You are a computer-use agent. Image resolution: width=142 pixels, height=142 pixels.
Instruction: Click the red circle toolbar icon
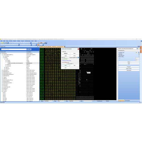[42, 43]
